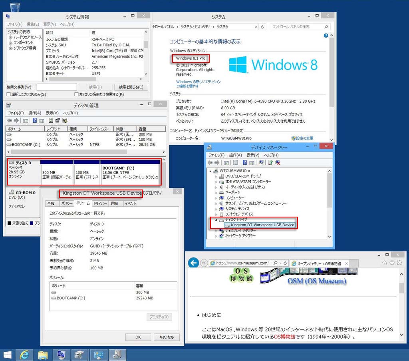Select the BOOTCAMP (C:) partition block on Disk 0

tap(130, 173)
